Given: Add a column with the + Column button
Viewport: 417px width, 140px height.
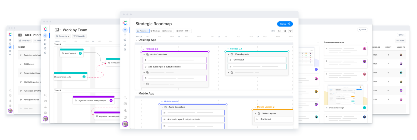Looking at the screenshot, I should (400, 41).
